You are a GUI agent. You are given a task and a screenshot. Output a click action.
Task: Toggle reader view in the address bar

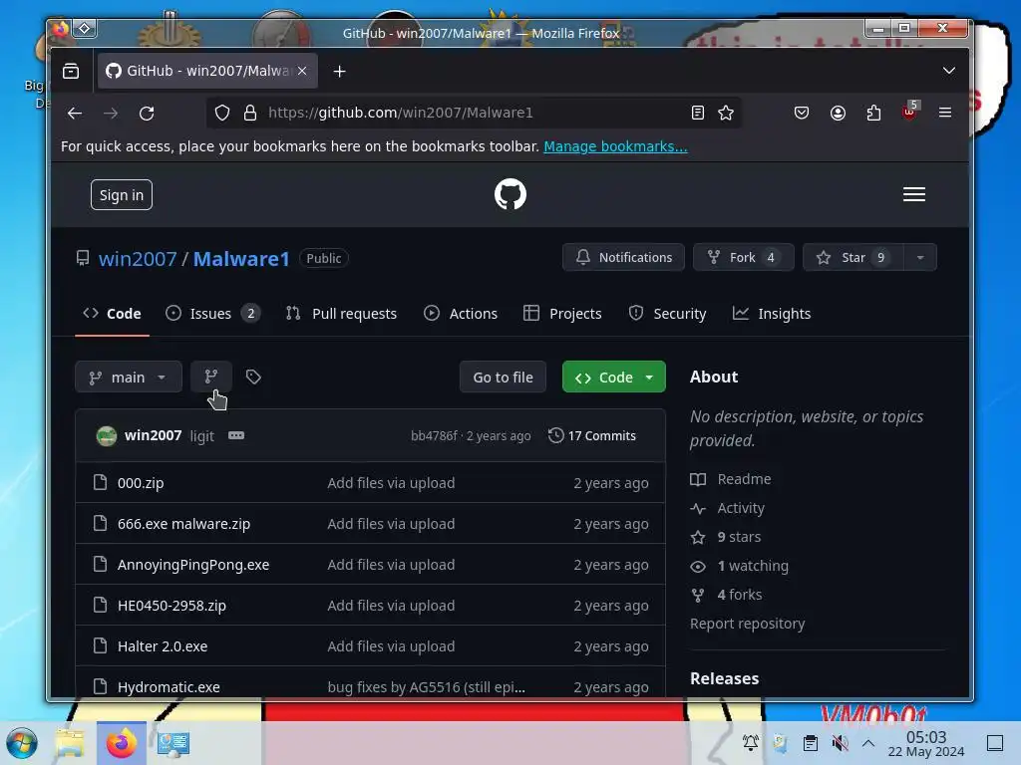pos(697,113)
